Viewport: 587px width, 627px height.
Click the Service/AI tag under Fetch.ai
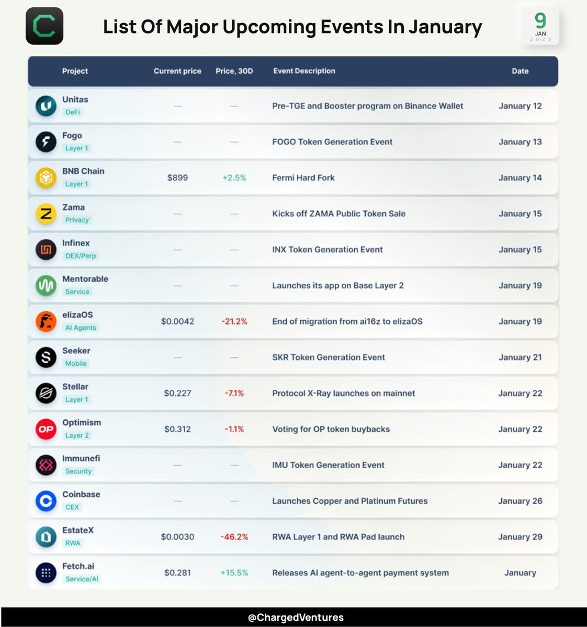pyautogui.click(x=82, y=579)
